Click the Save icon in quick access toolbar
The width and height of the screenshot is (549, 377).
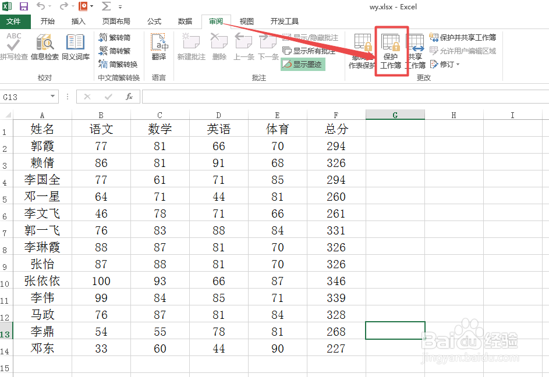point(23,6)
